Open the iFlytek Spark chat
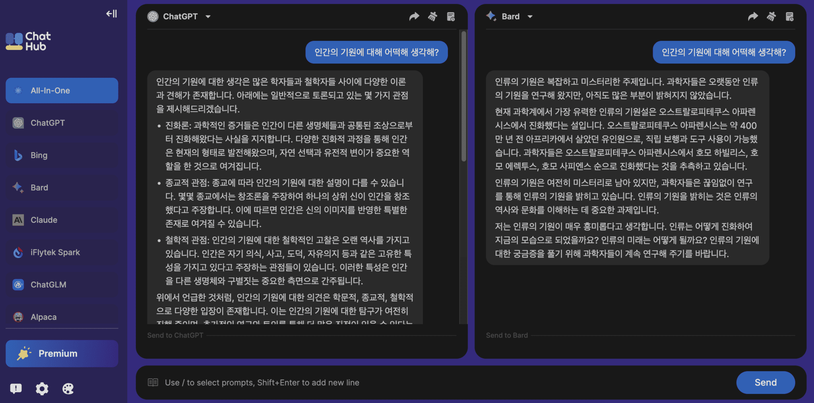Viewport: 814px width, 403px height. [x=62, y=252]
